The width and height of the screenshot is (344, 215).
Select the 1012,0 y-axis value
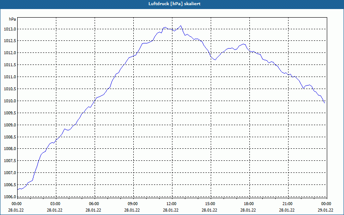(x=10, y=53)
